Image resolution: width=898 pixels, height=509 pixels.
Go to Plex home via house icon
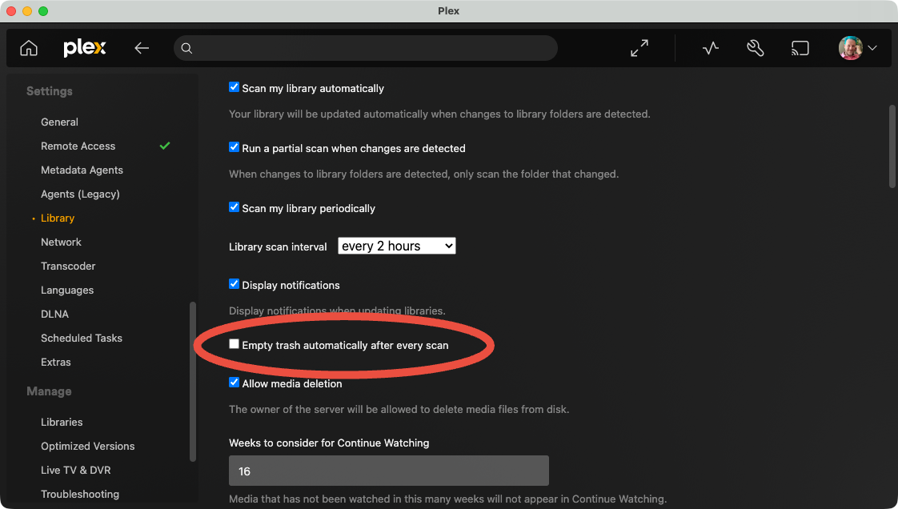point(29,48)
